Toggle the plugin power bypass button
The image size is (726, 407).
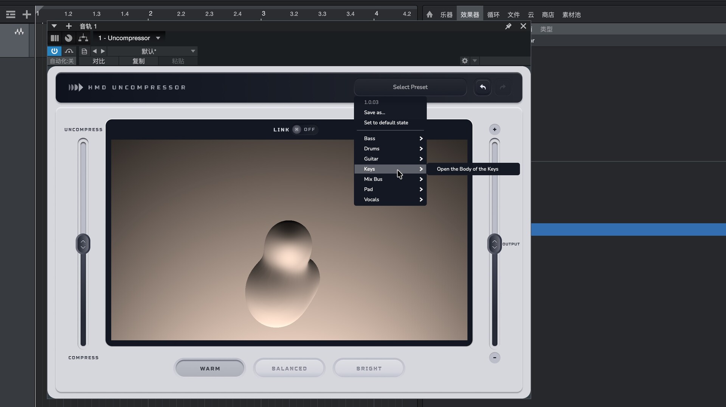[x=54, y=51]
